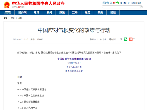Click the www.gov.cn site address text
The height and width of the screenshot is (110, 147).
click(18, 7)
